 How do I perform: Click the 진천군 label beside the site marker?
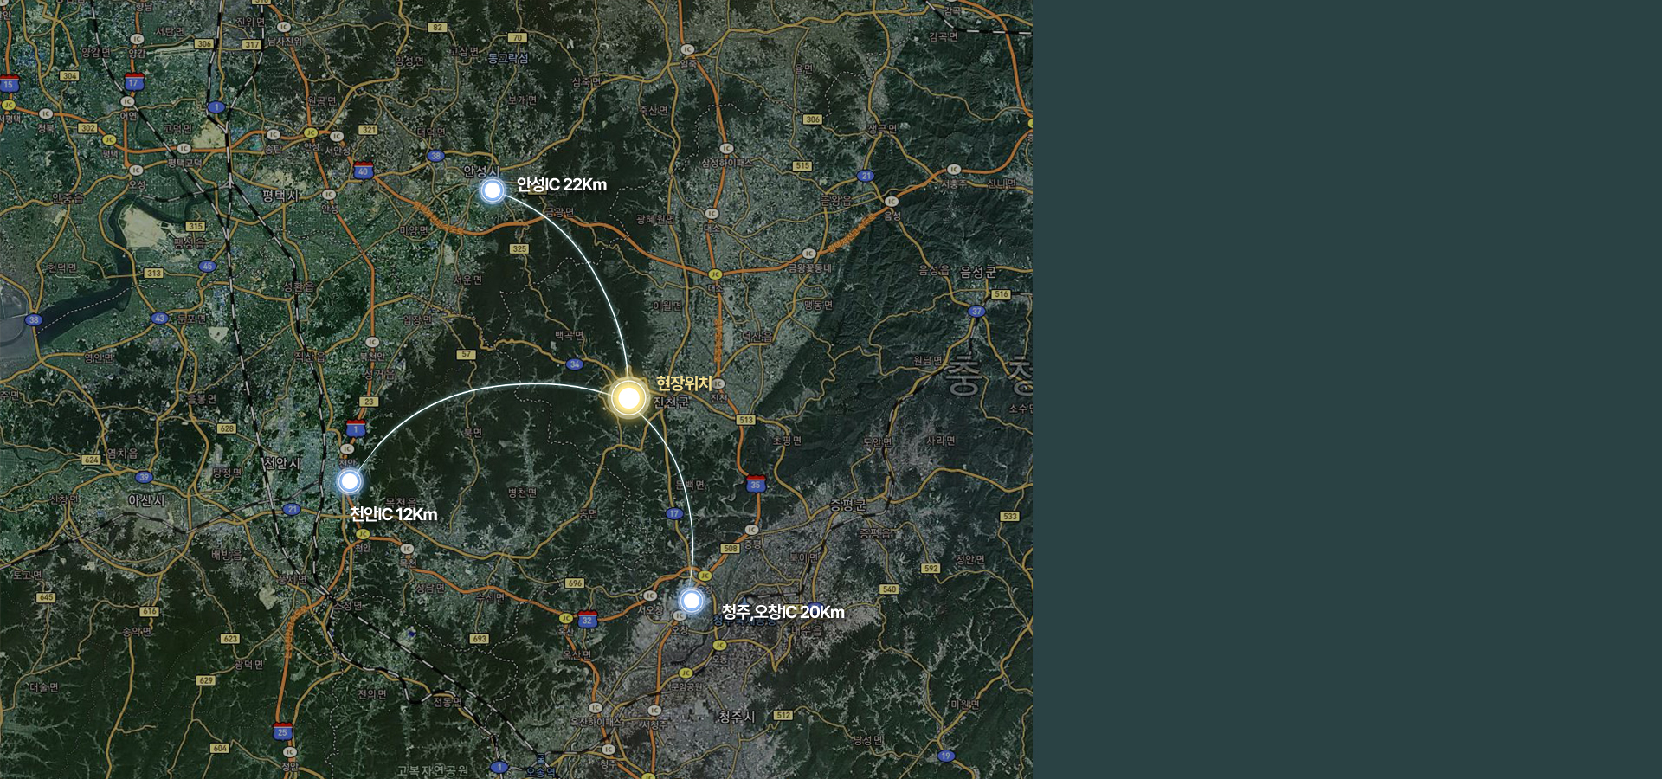point(672,402)
